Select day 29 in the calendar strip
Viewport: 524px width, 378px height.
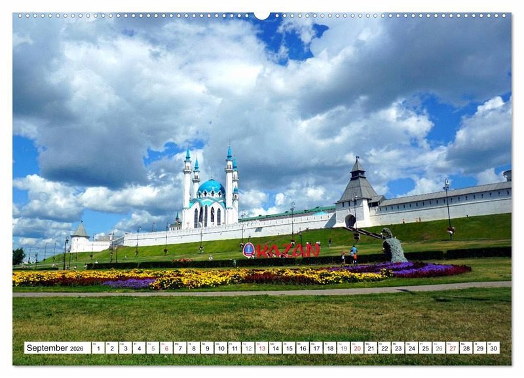(x=480, y=348)
